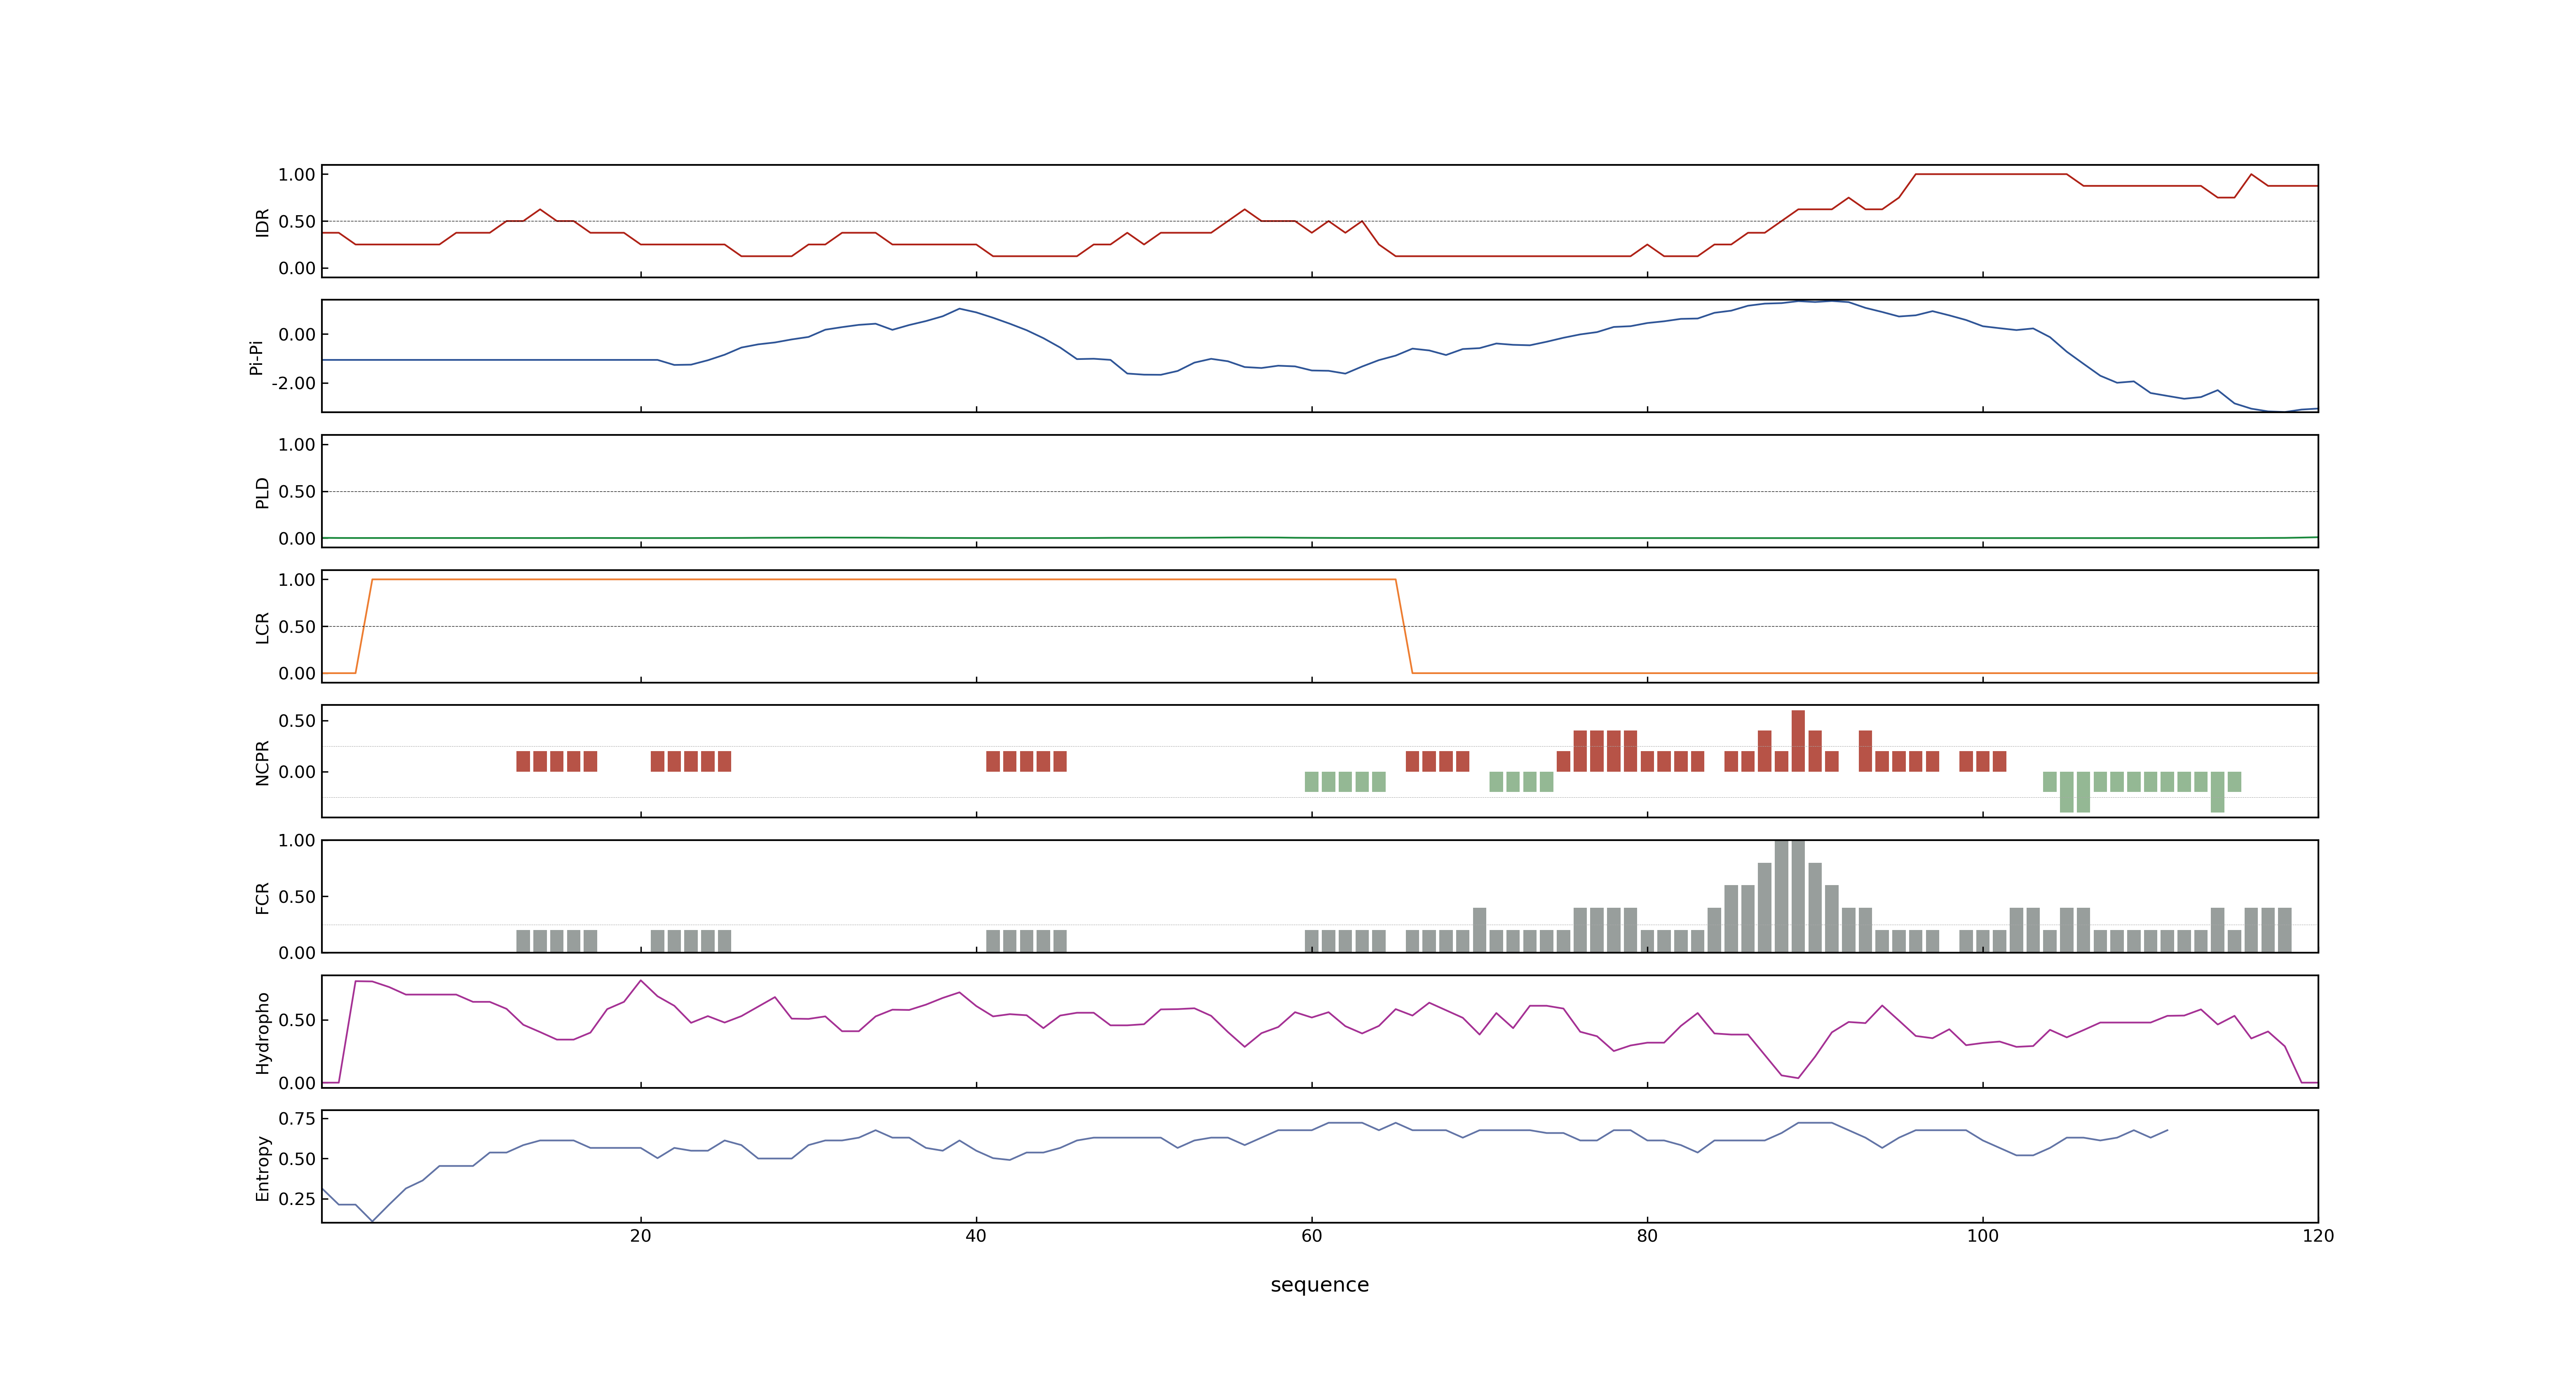The width and height of the screenshot is (2576, 1374).
Task: Click x-axis tick label 100
Action: pos(1982,1236)
